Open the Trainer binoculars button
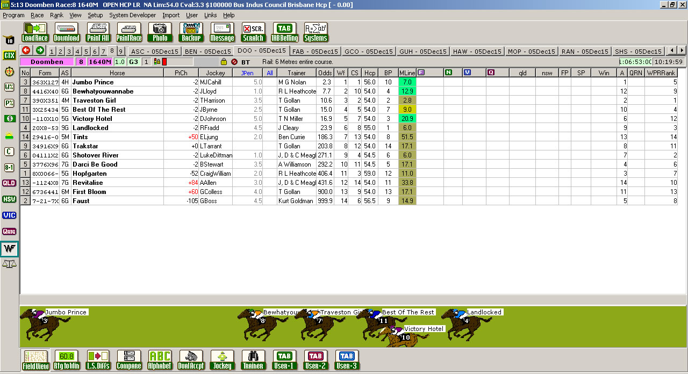This screenshot has width=688, height=374. 254,360
